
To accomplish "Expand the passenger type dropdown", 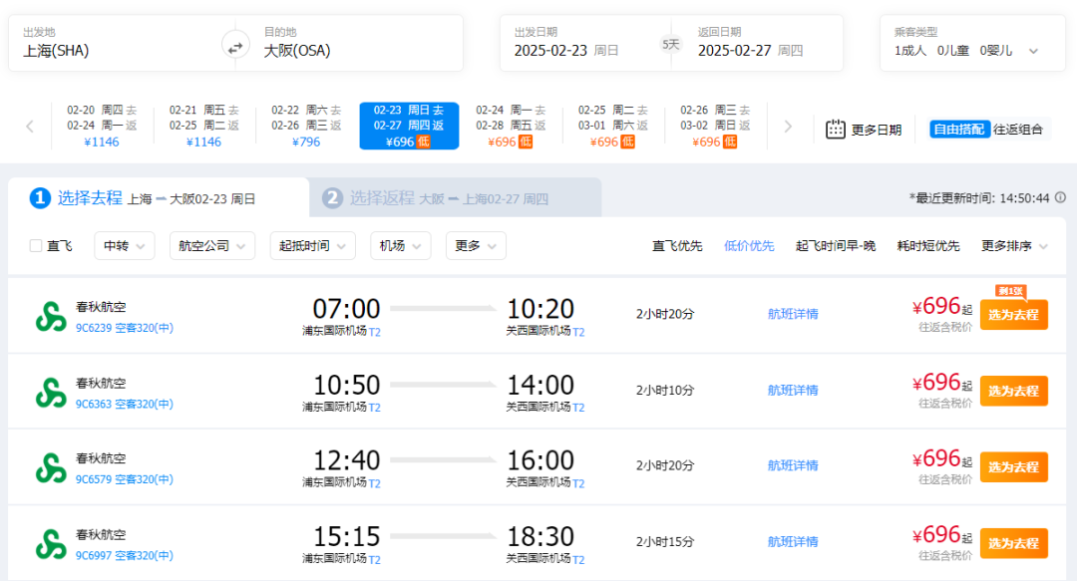I will coord(1033,51).
